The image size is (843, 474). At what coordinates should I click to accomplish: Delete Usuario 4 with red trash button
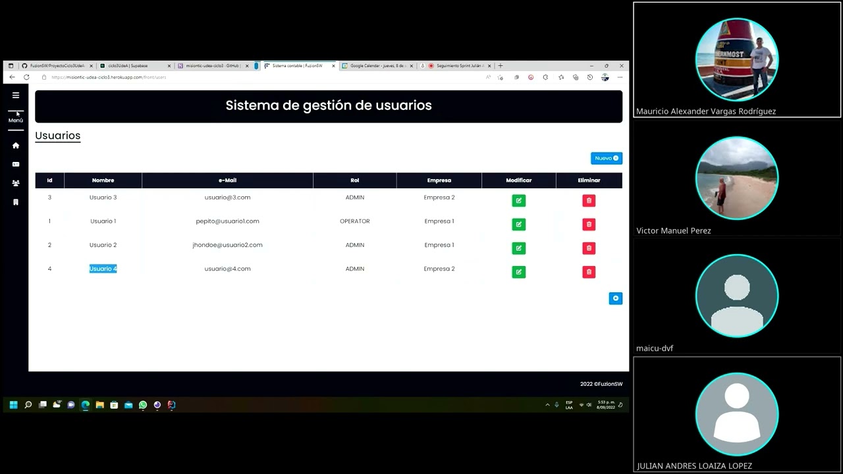[589, 272]
